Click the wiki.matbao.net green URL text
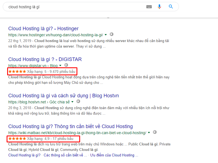The image size is (218, 163). [77, 133]
